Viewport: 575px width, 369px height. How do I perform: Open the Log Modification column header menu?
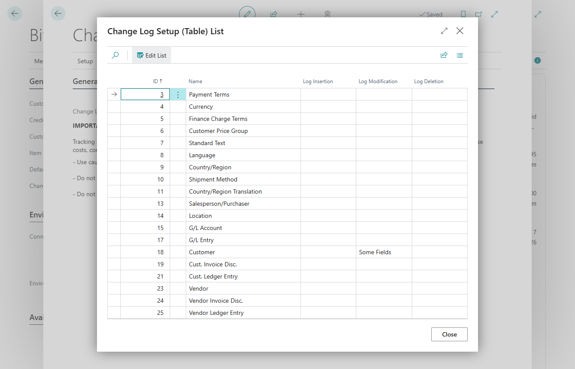click(x=378, y=81)
